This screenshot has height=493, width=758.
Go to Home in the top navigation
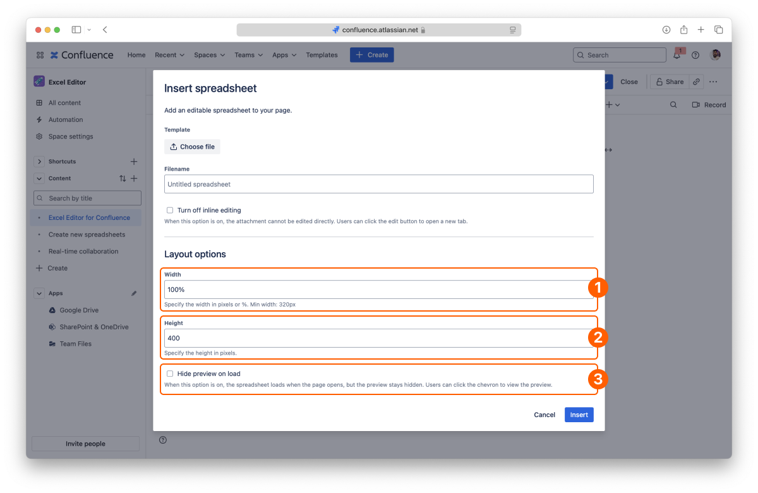136,55
